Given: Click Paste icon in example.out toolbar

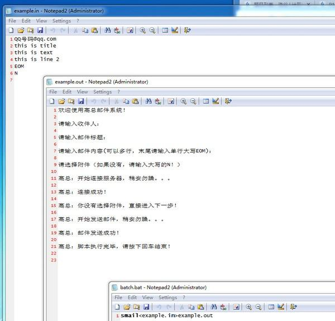Looking at the screenshot, I should coord(136,101).
